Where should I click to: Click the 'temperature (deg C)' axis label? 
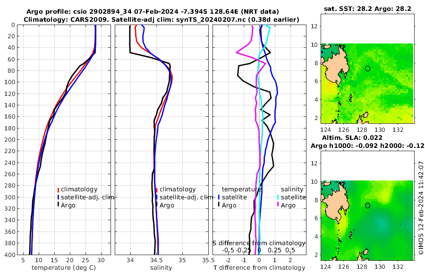pyautogui.click(x=64, y=268)
